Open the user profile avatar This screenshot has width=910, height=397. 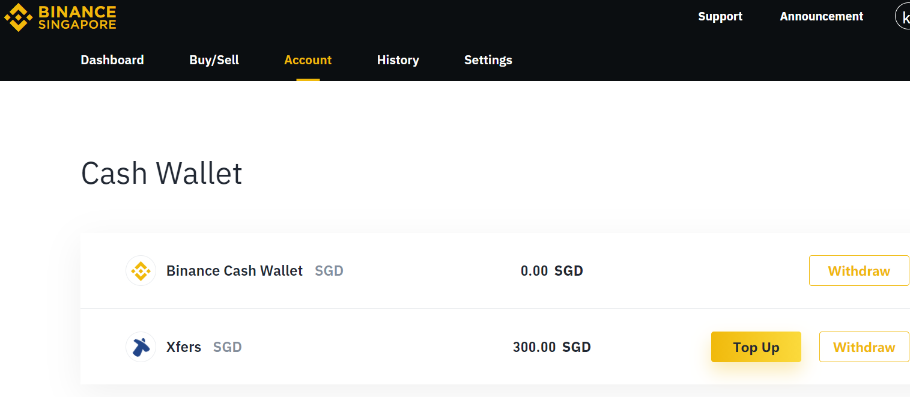click(903, 17)
